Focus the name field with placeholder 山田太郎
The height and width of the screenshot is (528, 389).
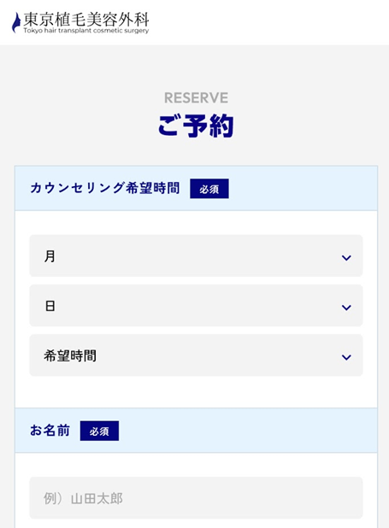pyautogui.click(x=196, y=498)
